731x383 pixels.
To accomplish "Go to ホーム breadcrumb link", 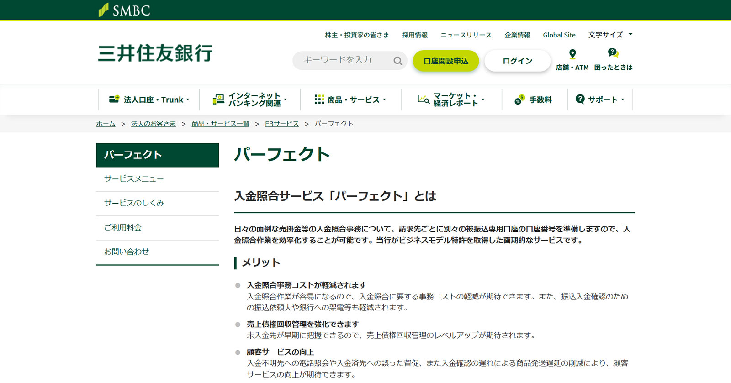I will (x=106, y=124).
